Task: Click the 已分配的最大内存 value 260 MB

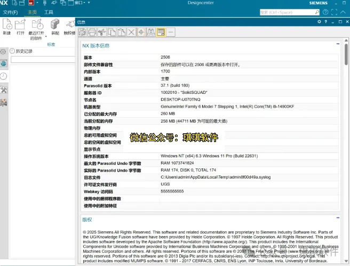Action: pos(168,114)
